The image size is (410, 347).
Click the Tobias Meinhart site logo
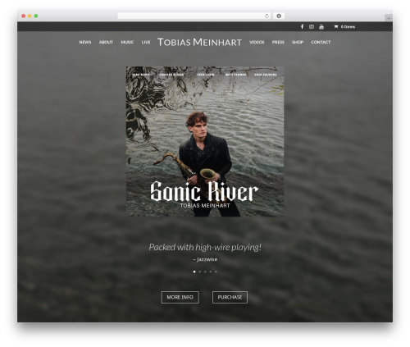[199, 42]
